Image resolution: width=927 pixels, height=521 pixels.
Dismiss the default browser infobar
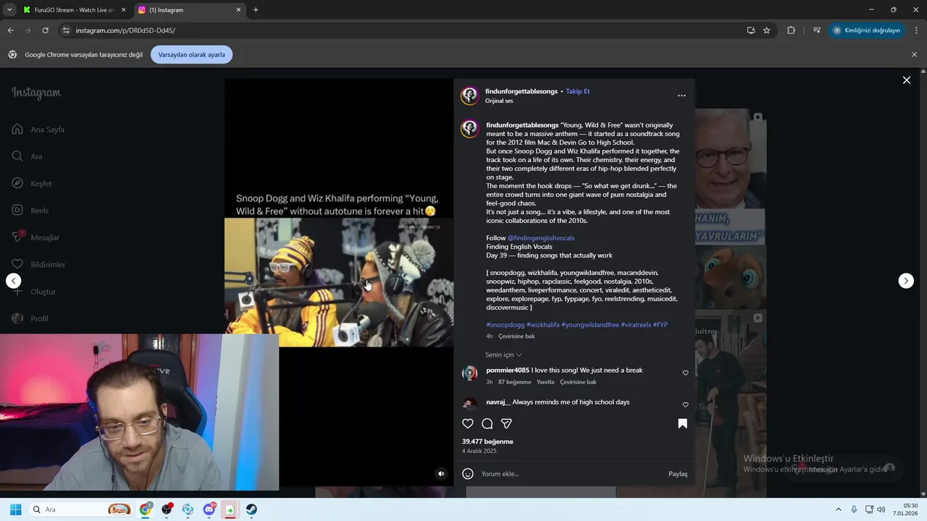tap(914, 54)
